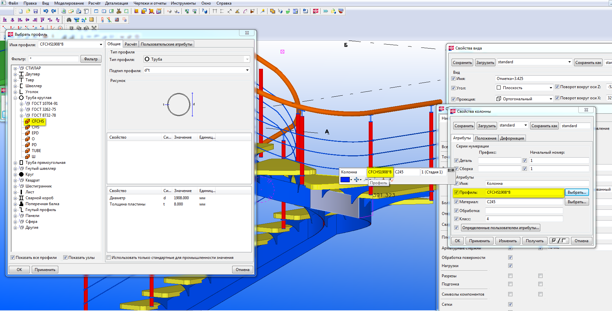Toggle the 'Показать узлы' checkbox
The height and width of the screenshot is (311, 612).
pos(65,258)
